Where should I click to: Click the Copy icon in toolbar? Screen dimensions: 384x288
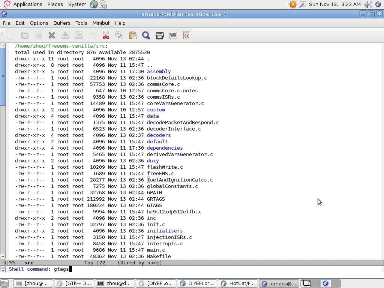(x=119, y=35)
